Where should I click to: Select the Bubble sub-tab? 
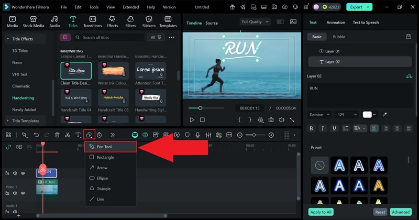339,37
